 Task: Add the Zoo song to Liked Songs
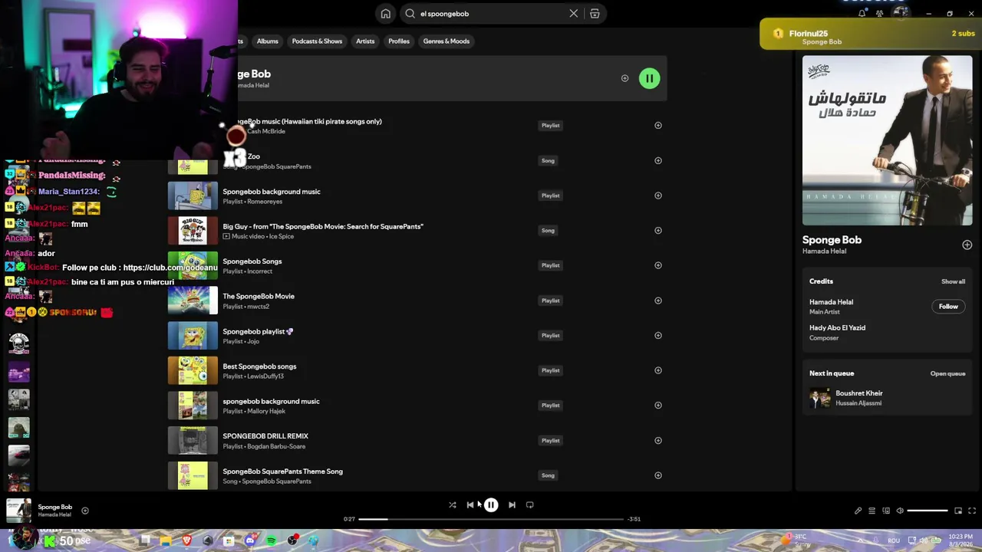[x=657, y=161]
